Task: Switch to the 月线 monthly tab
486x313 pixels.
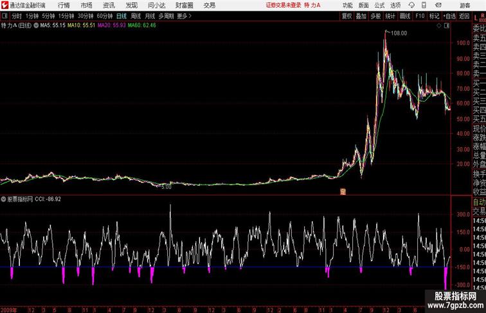Action: (150, 16)
